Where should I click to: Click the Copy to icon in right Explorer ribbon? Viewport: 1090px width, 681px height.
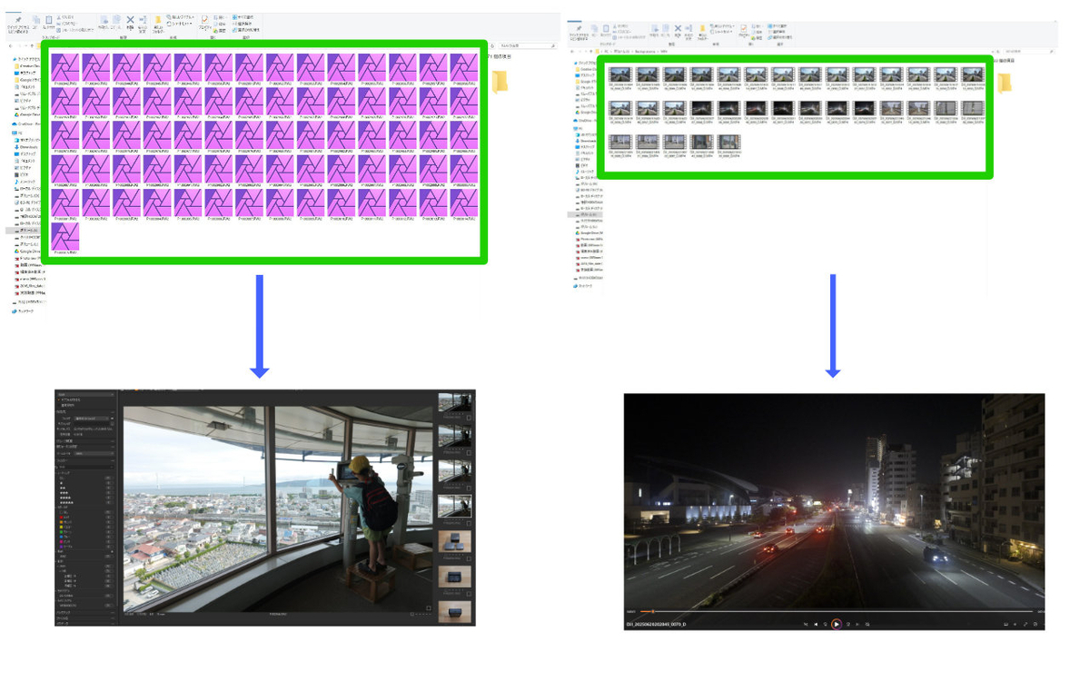tap(666, 29)
